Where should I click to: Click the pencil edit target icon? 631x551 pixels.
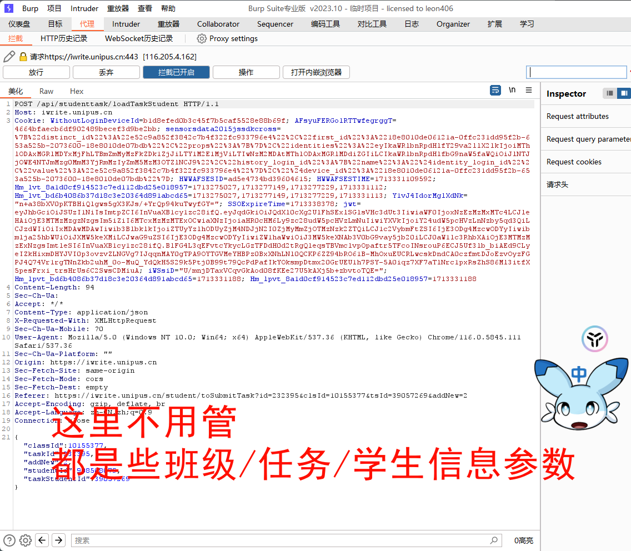tap(9, 57)
